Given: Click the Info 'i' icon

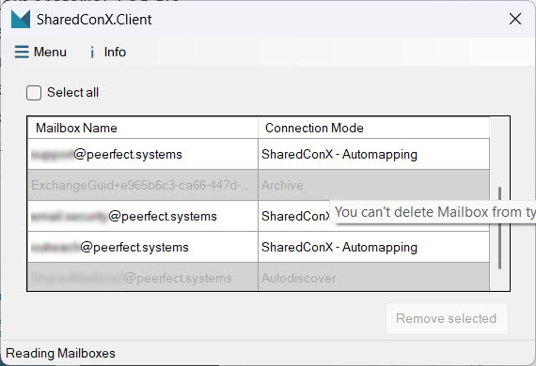Looking at the screenshot, I should pos(92,53).
